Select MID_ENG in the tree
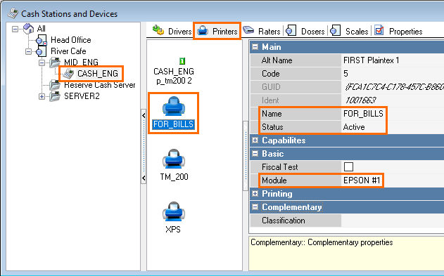The image size is (444, 276). click(81, 62)
